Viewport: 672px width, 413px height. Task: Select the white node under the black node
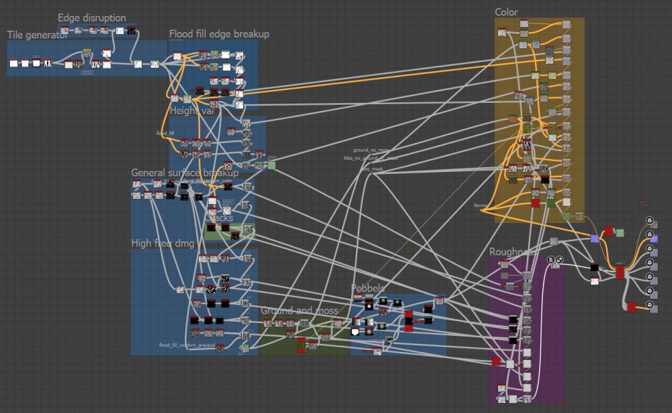click(x=595, y=281)
